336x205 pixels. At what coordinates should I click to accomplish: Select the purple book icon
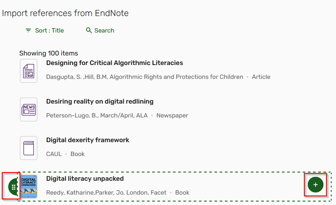tap(29, 148)
